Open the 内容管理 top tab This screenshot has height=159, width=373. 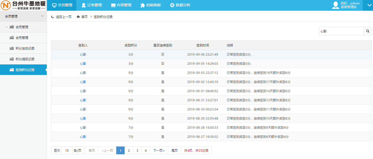[x=121, y=5]
